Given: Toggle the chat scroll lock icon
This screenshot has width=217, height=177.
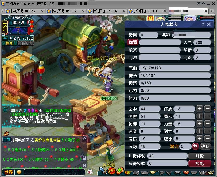Looking at the screenshot, I should tap(84, 158).
